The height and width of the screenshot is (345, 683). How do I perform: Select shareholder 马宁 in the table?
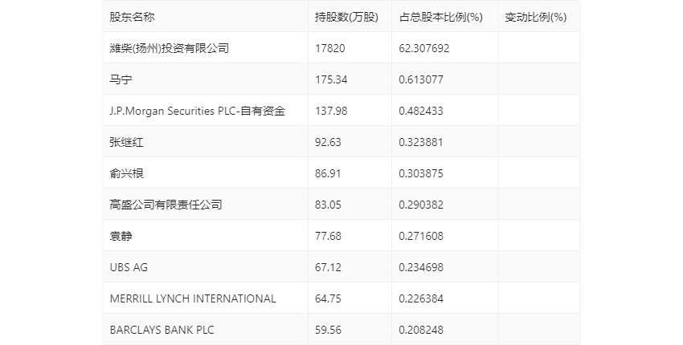(121, 79)
